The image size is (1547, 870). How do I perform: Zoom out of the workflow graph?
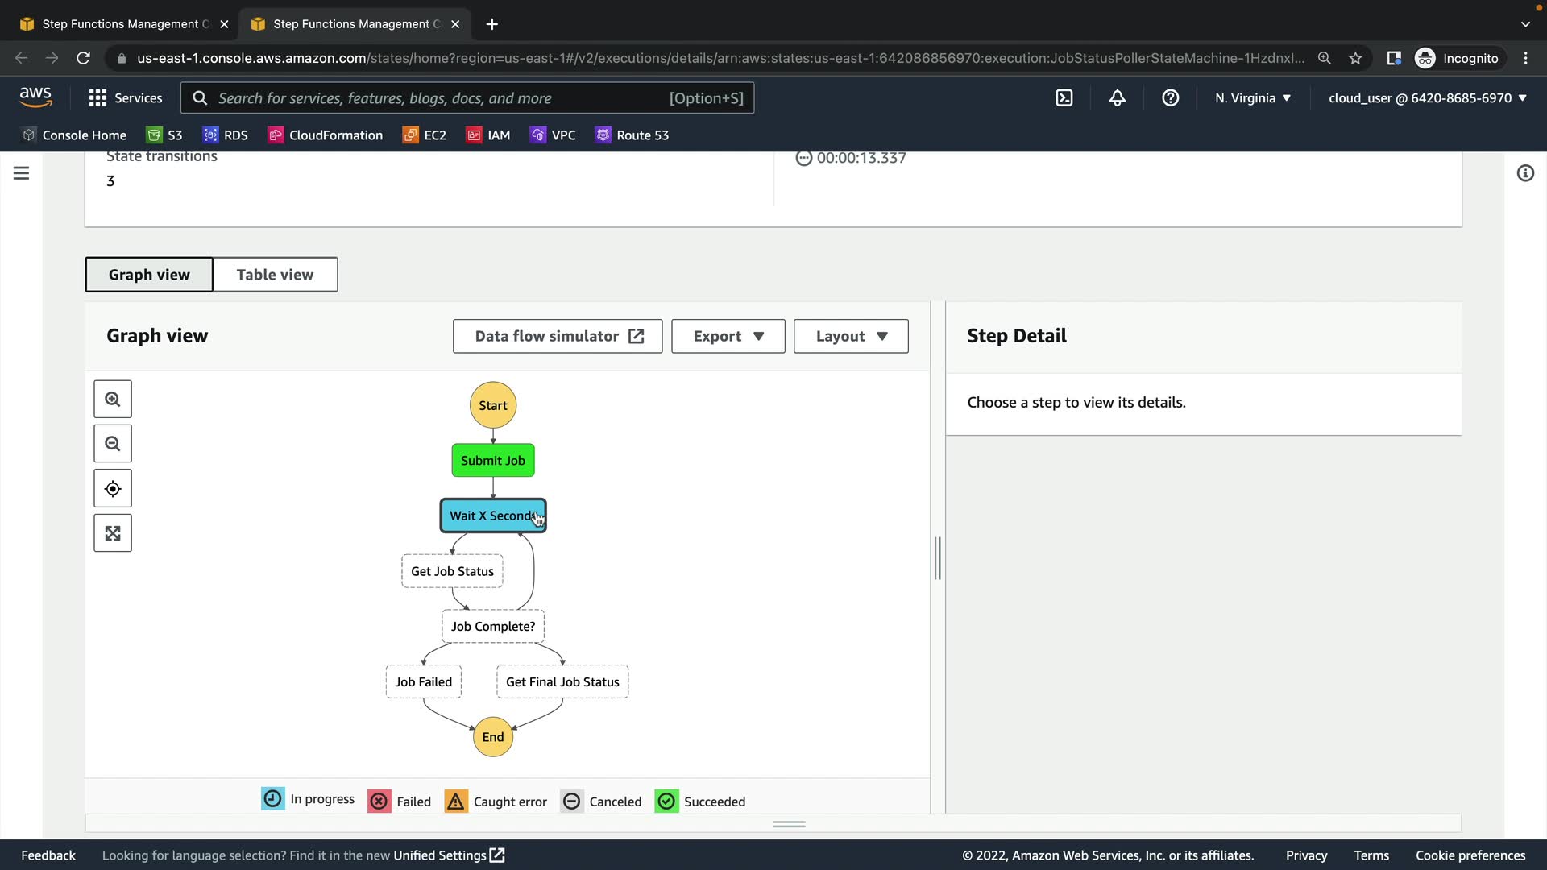pyautogui.click(x=113, y=444)
